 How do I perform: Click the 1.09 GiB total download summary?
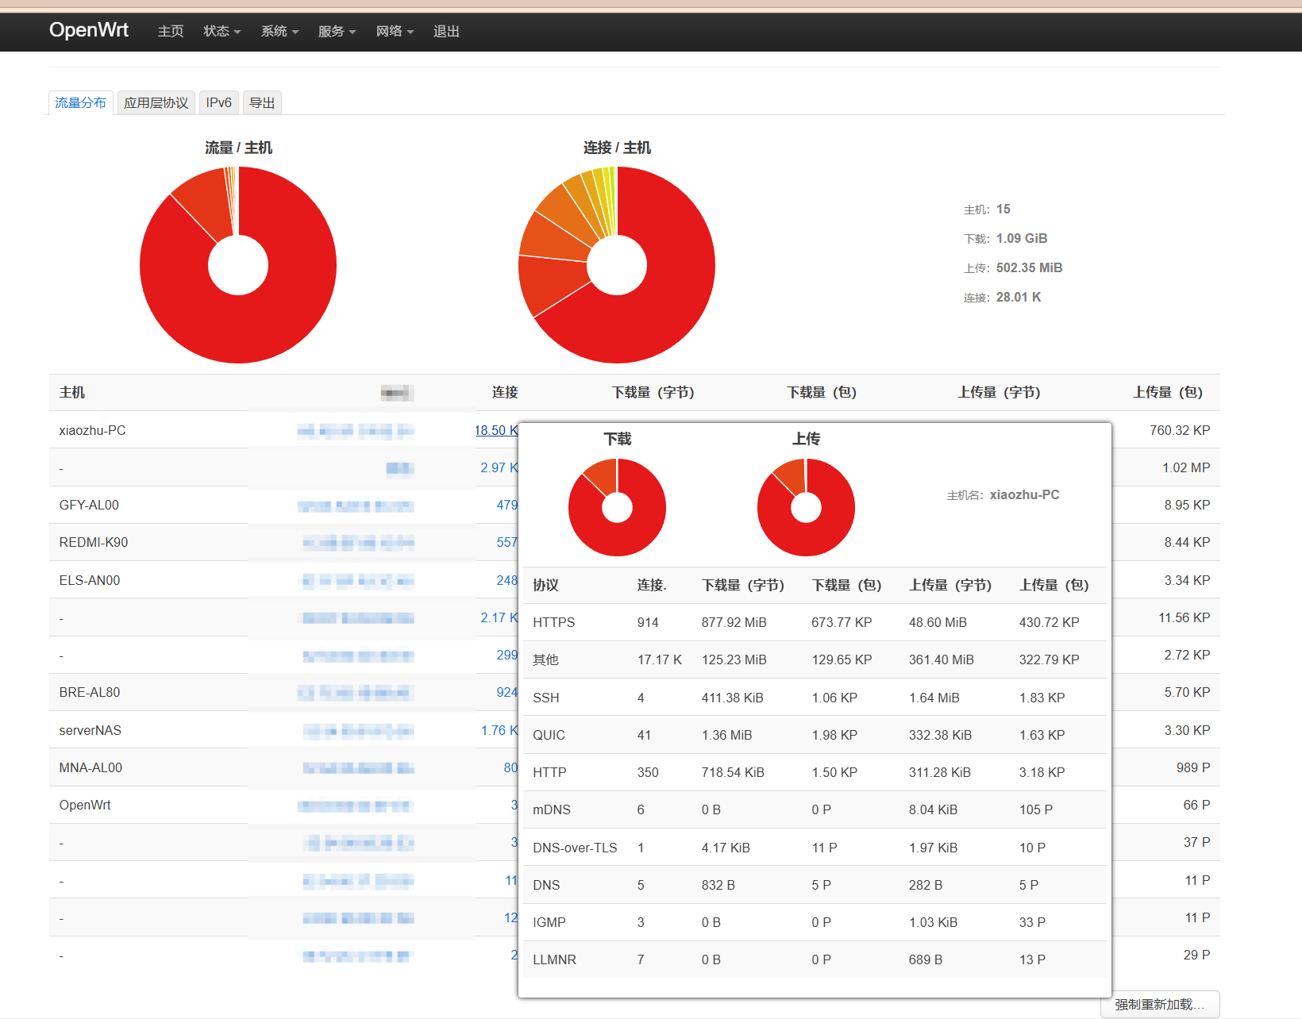pos(1022,238)
